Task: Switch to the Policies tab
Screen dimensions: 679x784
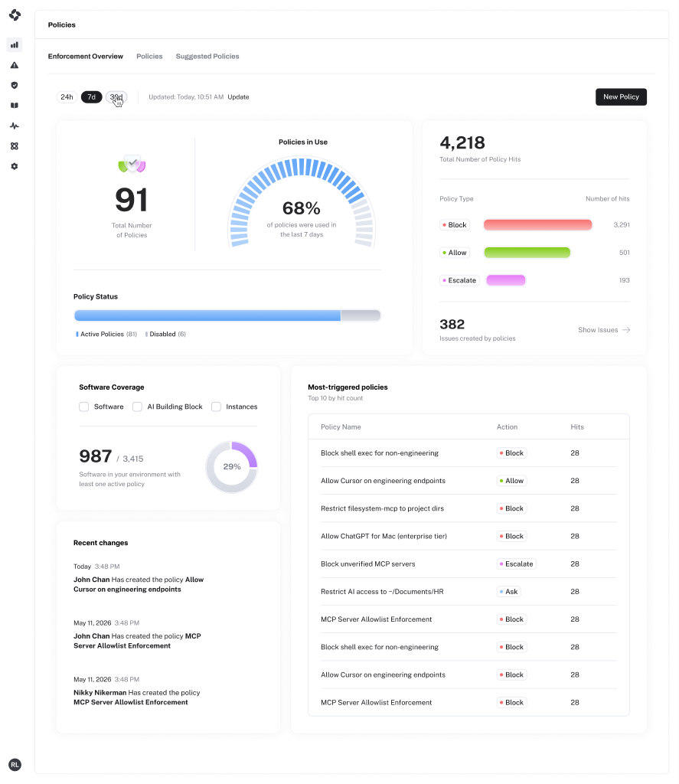Action: pos(149,57)
